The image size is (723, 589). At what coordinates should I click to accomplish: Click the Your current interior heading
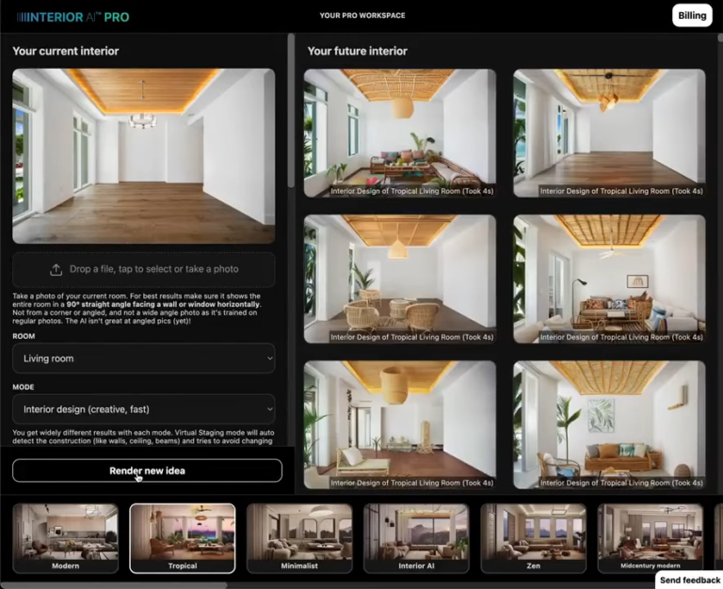coord(66,51)
